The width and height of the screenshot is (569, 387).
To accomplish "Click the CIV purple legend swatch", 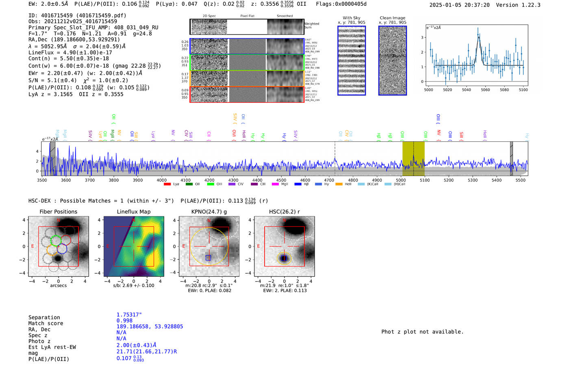I will [x=232, y=184].
